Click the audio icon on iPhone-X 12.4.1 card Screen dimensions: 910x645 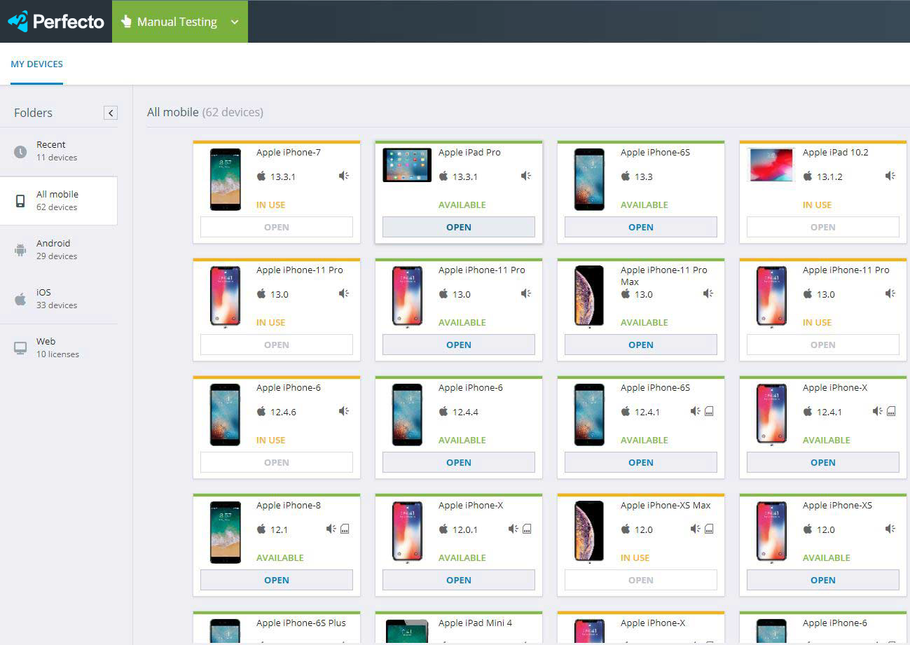[x=877, y=411]
